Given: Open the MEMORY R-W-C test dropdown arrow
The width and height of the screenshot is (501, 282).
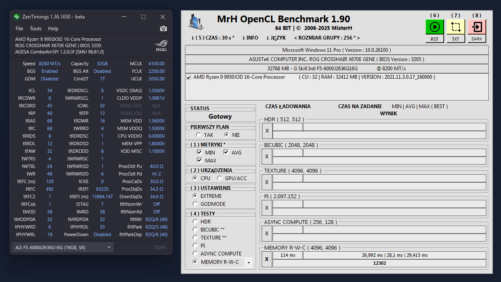Looking at the screenshot, I should click(x=249, y=263).
